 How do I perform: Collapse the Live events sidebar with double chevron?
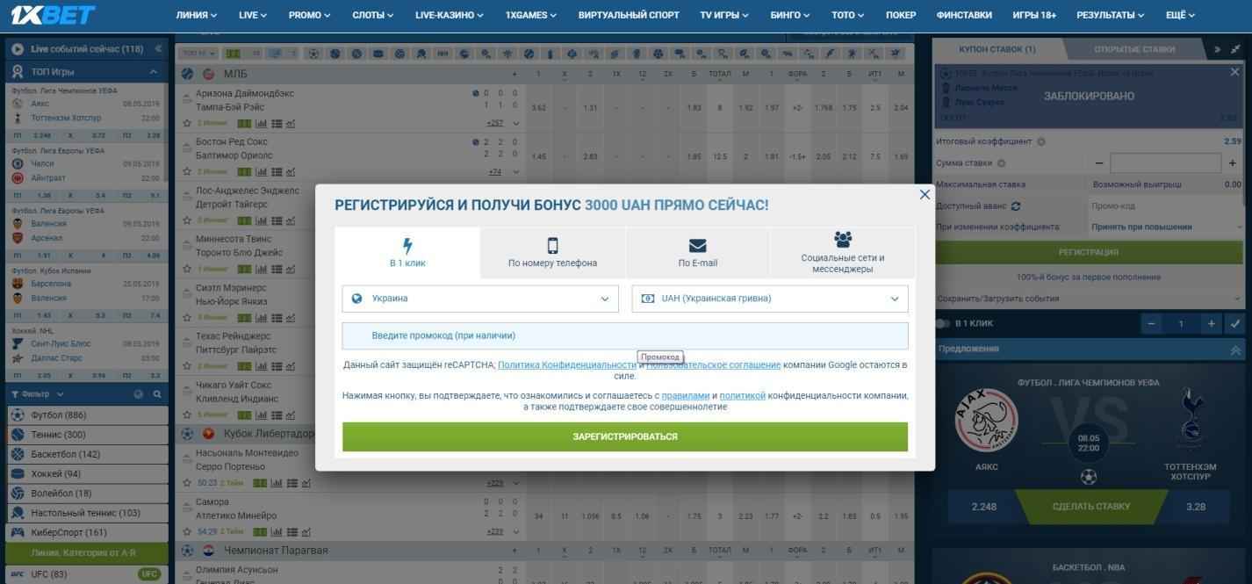[158, 49]
